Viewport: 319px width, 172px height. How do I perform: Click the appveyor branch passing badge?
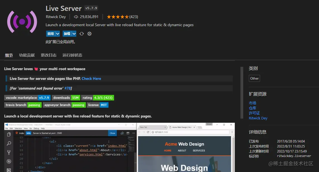(64, 105)
